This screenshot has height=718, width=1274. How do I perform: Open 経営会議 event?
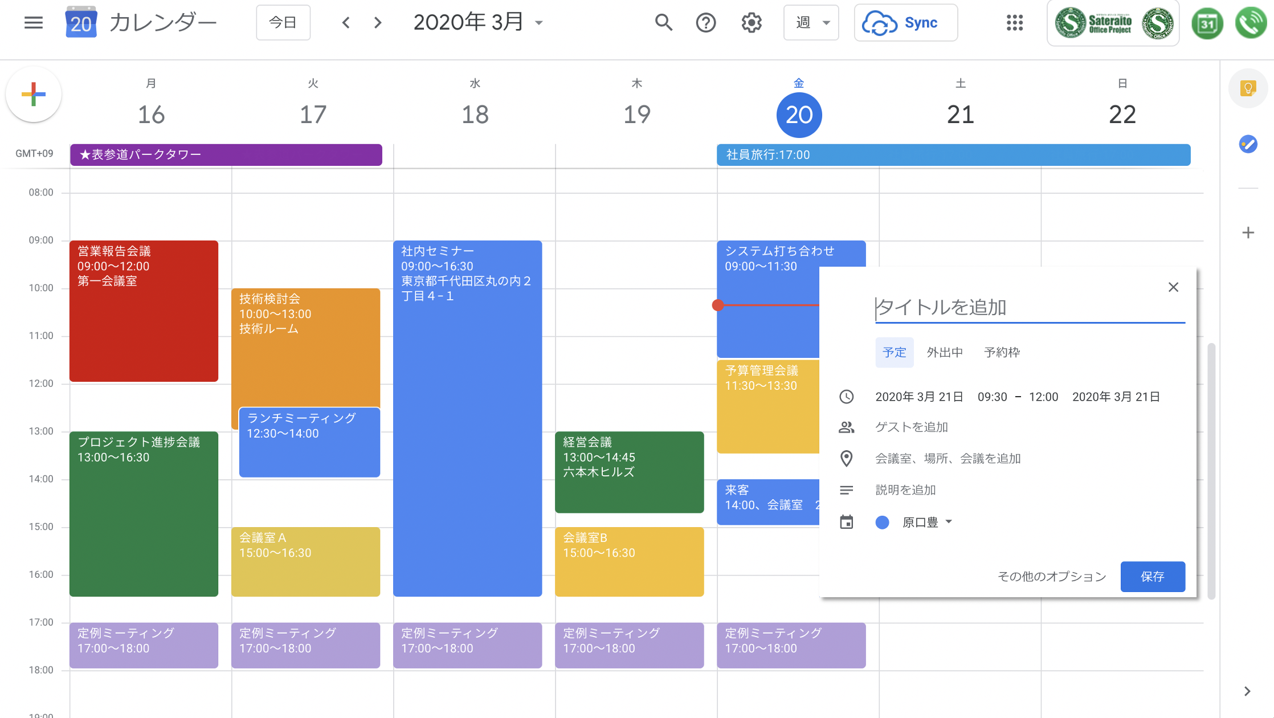(629, 472)
